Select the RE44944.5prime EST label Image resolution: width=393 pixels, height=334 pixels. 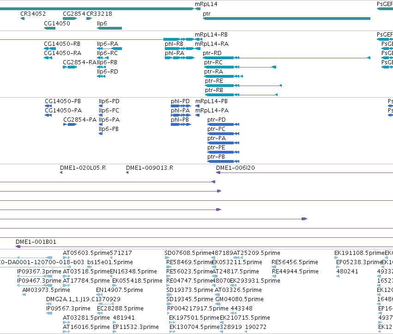[295, 272]
